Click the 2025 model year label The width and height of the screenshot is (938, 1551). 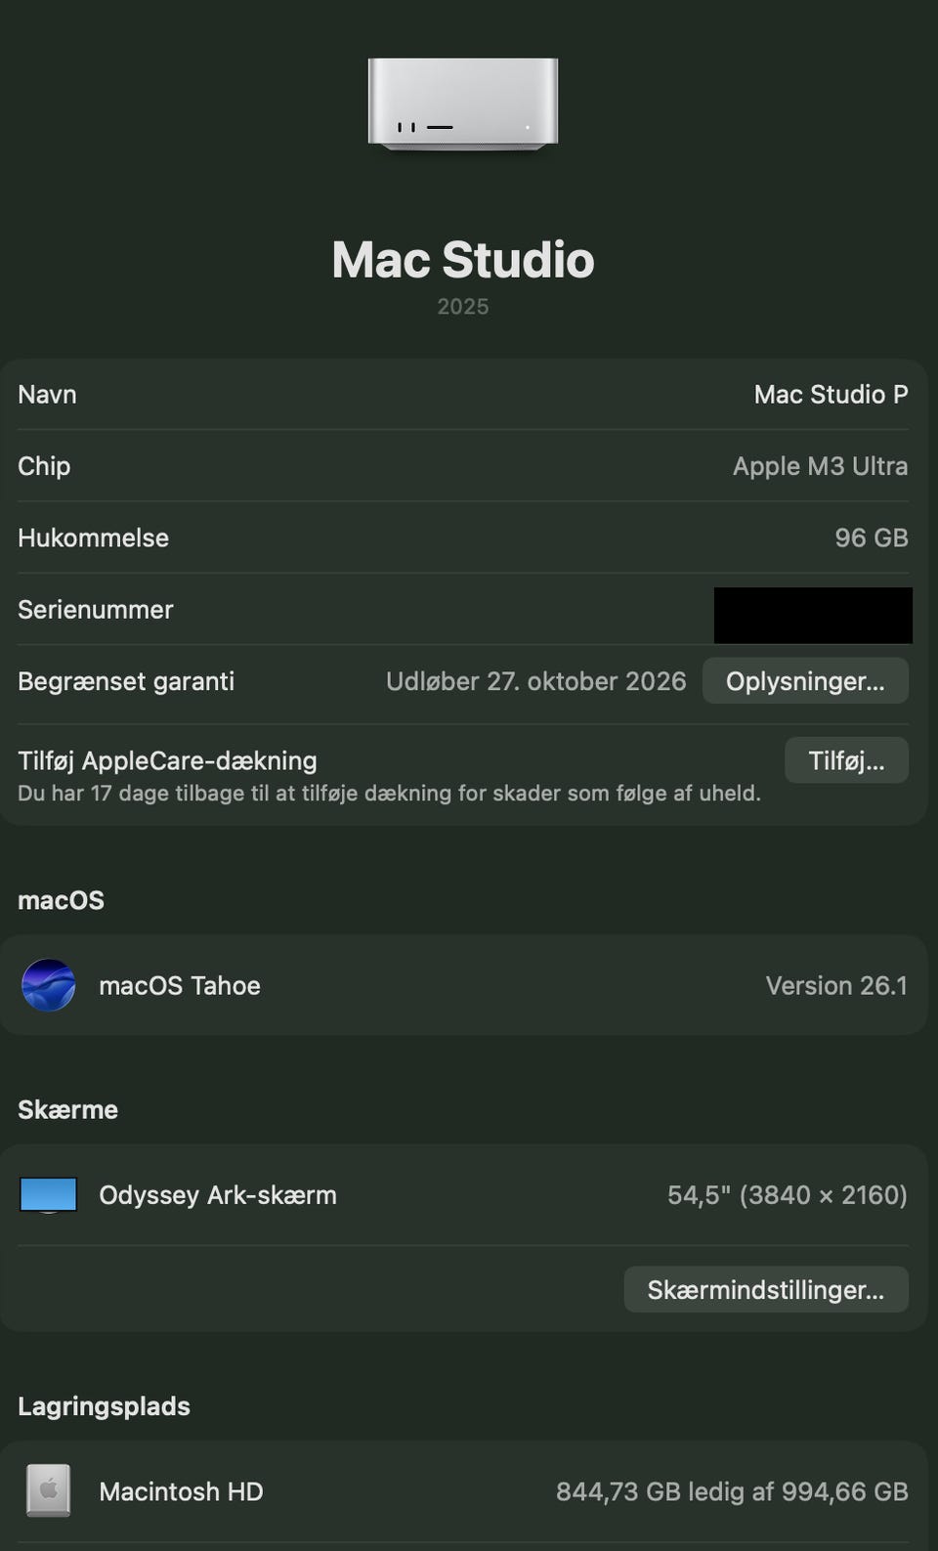tap(463, 307)
